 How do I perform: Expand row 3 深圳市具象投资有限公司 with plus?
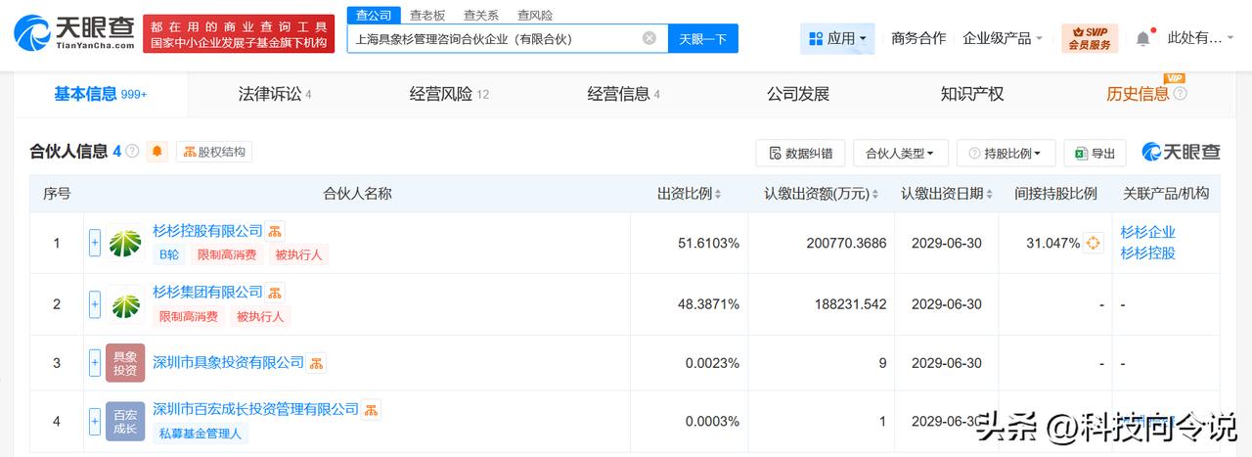click(x=95, y=363)
